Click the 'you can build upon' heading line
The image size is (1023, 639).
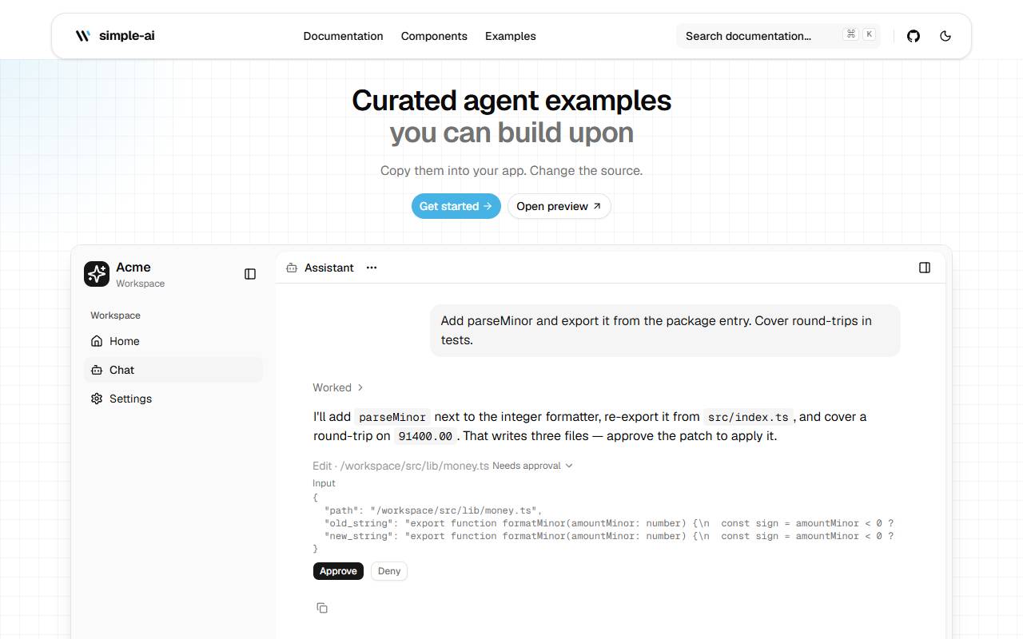[x=511, y=133]
